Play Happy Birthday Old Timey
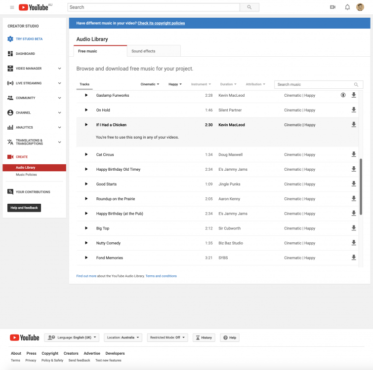The height and width of the screenshot is (370, 373). click(x=86, y=169)
